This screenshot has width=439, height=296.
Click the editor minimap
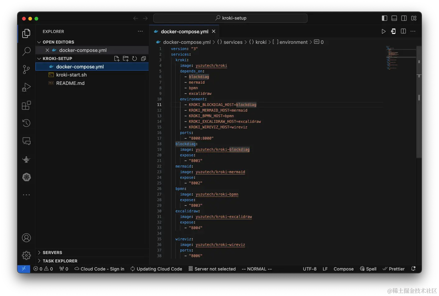[400, 58]
